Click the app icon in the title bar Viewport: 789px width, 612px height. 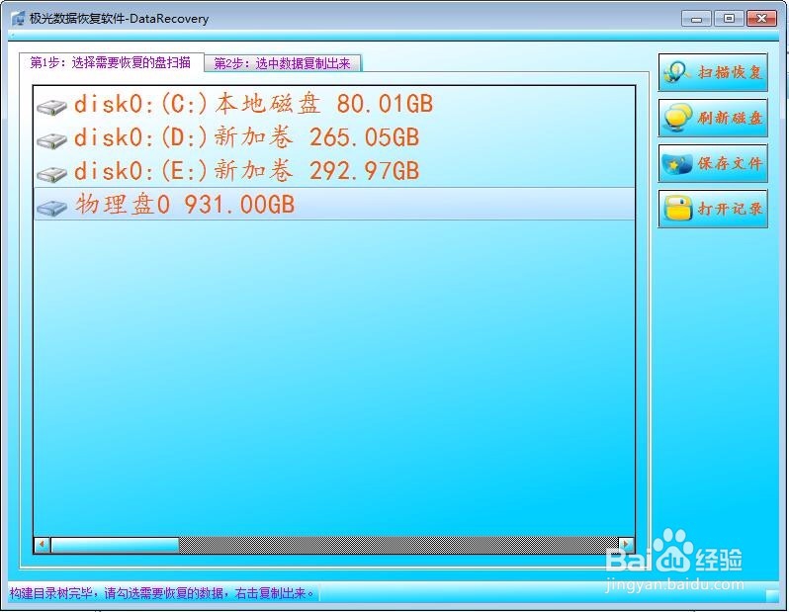18,19
